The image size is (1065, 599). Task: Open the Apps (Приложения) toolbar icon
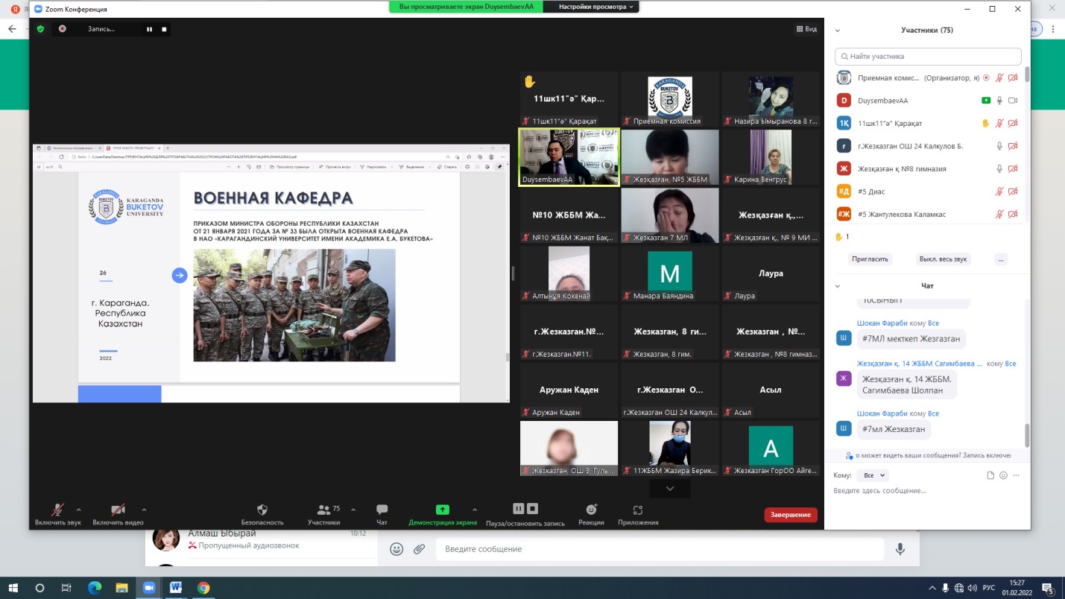(x=637, y=510)
